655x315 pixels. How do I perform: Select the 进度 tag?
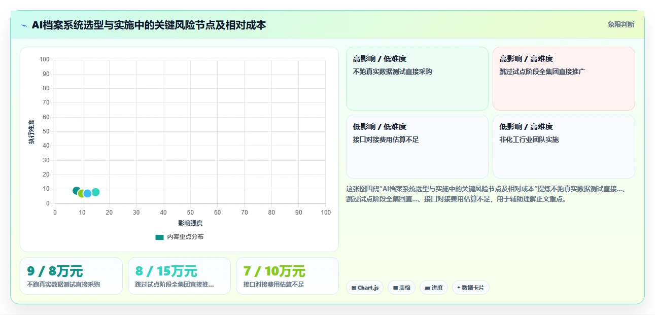(x=434, y=288)
